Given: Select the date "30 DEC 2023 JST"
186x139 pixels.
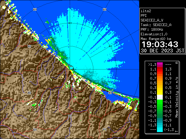Looking at the screenshot, I should click(x=162, y=51).
